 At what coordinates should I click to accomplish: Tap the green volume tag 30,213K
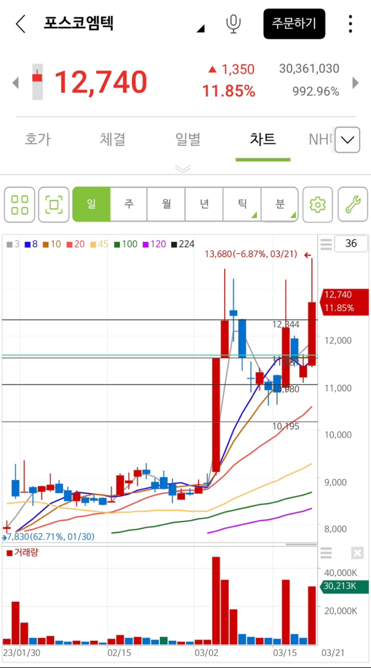[344, 586]
